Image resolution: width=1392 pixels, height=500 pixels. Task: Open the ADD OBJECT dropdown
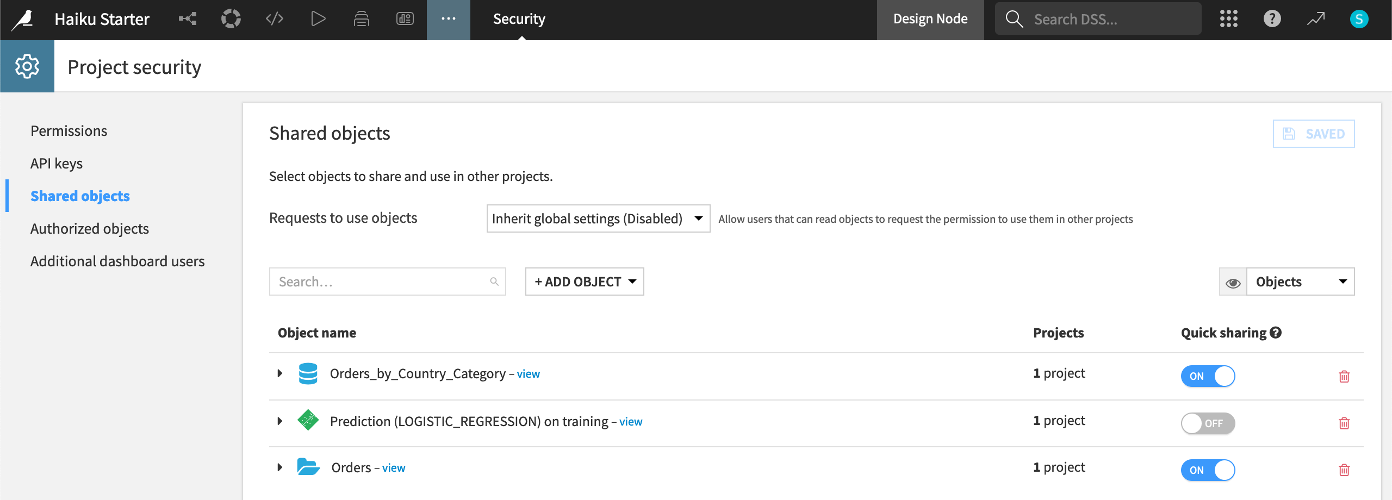[584, 282]
